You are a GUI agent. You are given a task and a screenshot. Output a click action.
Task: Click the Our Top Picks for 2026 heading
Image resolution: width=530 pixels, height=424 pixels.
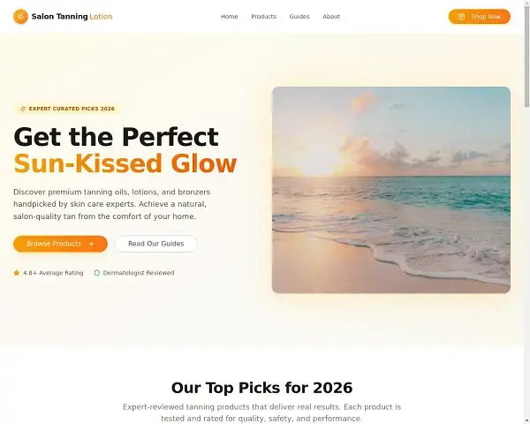tap(262, 388)
